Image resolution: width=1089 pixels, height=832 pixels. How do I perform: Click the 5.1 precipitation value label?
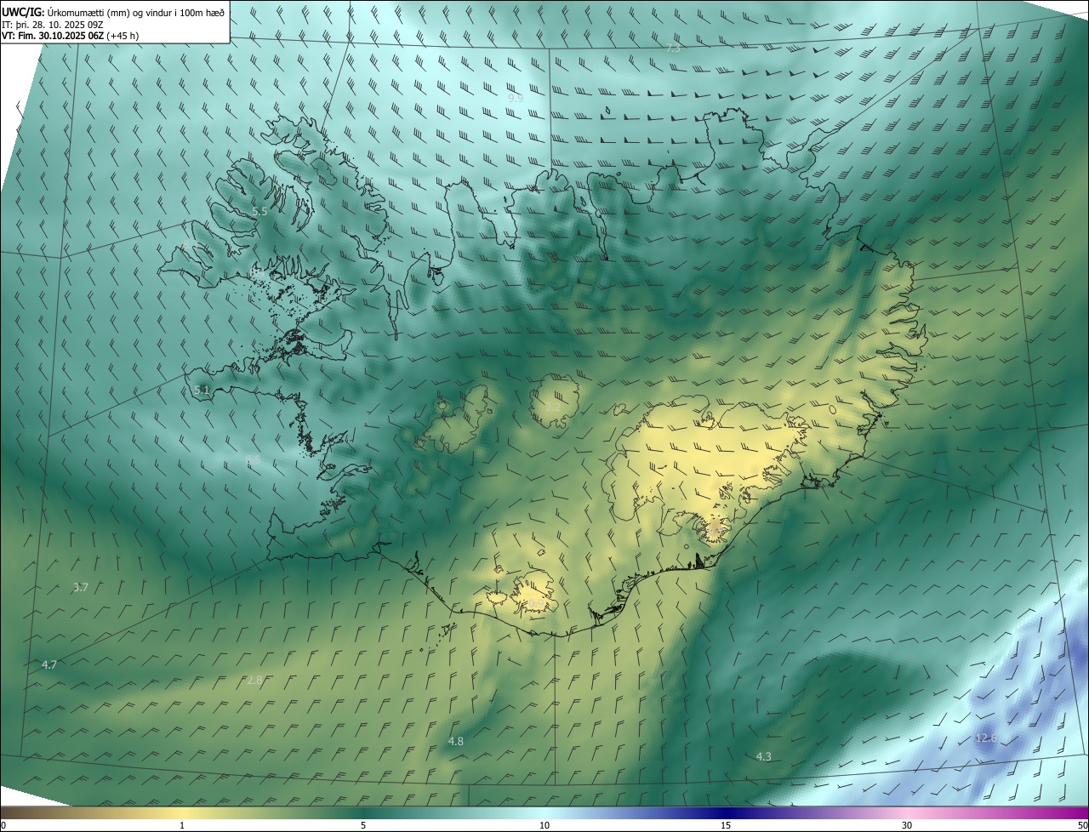click(x=202, y=390)
